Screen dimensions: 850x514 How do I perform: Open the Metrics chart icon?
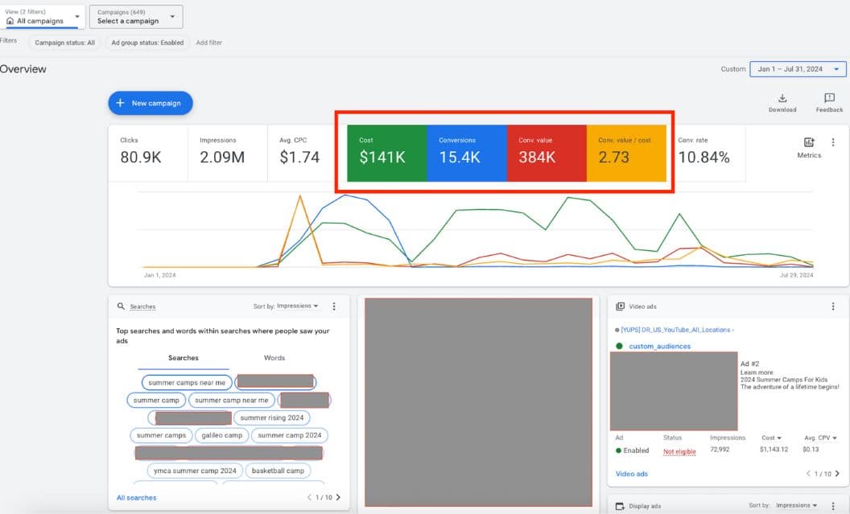pyautogui.click(x=809, y=142)
